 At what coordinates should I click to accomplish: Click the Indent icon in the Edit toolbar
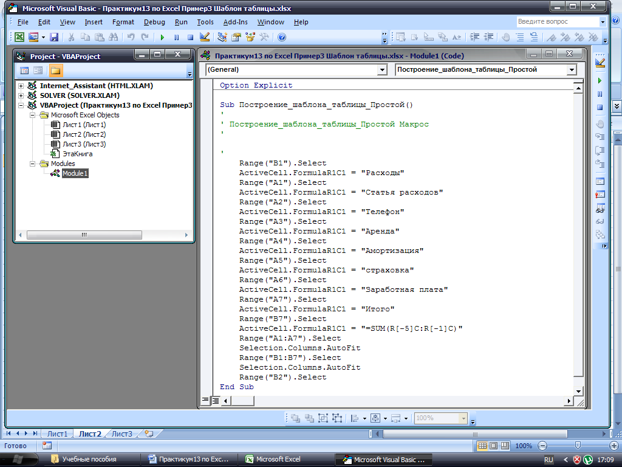point(474,37)
